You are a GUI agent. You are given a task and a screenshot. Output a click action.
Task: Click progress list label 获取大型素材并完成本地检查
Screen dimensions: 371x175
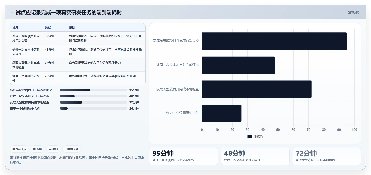30,102
